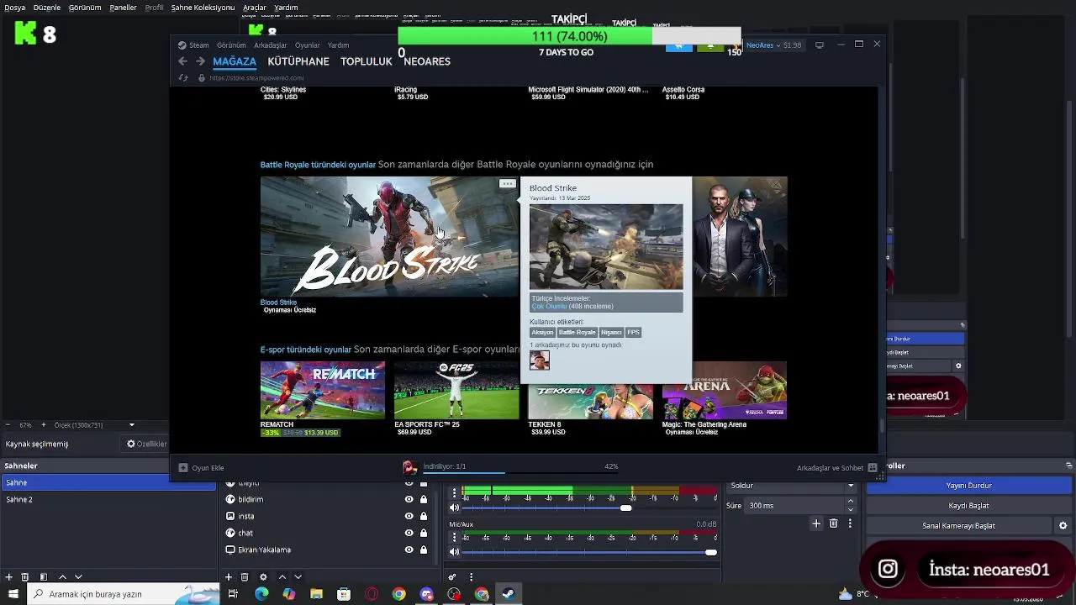
Task: Add a new scene in Sahneler
Action: pyautogui.click(x=9, y=577)
